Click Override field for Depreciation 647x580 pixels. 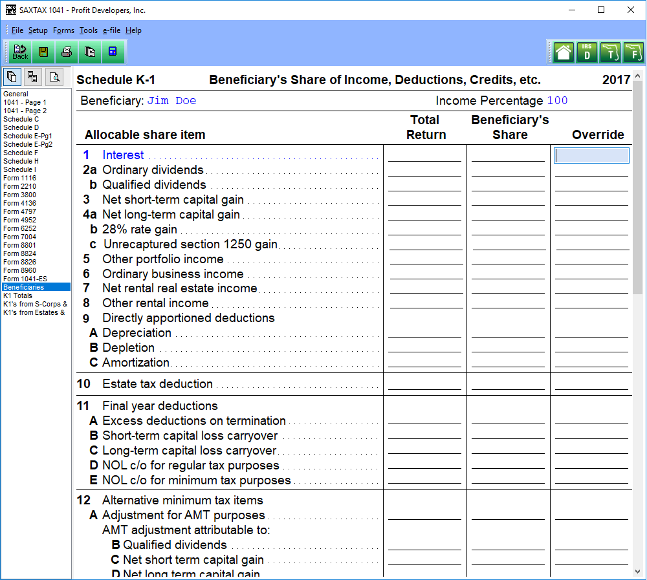click(591, 332)
